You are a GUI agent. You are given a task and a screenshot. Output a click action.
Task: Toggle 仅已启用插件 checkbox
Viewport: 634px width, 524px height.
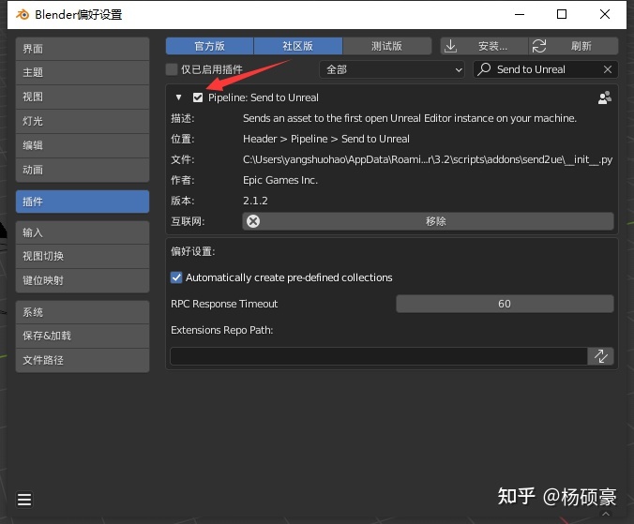[172, 69]
